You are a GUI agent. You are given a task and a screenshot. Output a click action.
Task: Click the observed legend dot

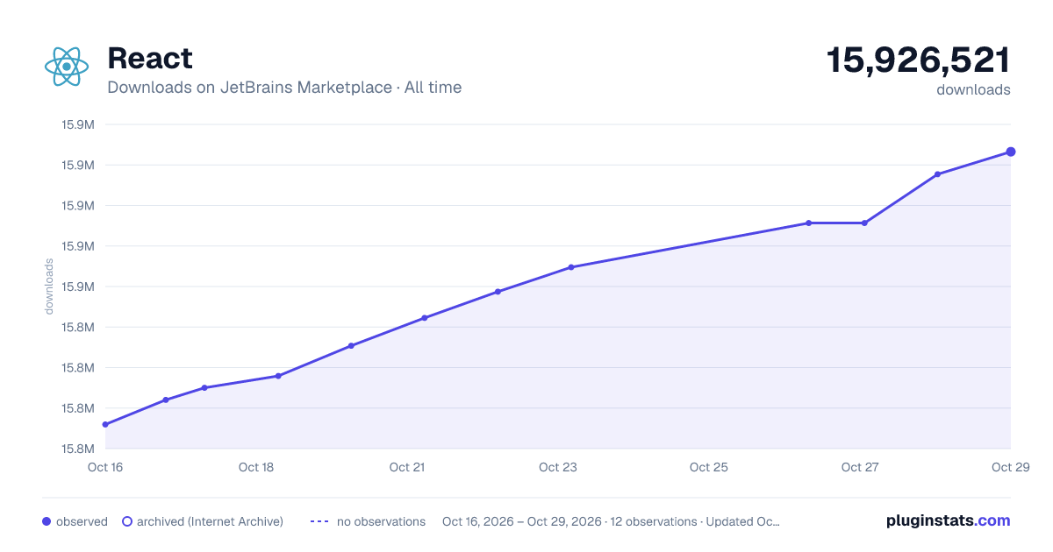tap(47, 521)
